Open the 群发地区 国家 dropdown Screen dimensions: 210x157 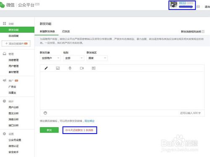click(x=97, y=58)
